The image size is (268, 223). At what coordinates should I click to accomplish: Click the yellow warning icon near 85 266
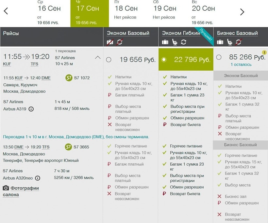(264, 52)
